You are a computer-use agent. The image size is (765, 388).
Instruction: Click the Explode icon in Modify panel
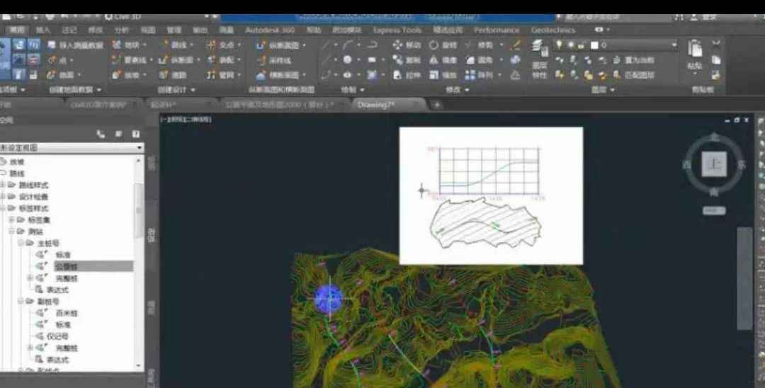(x=515, y=60)
